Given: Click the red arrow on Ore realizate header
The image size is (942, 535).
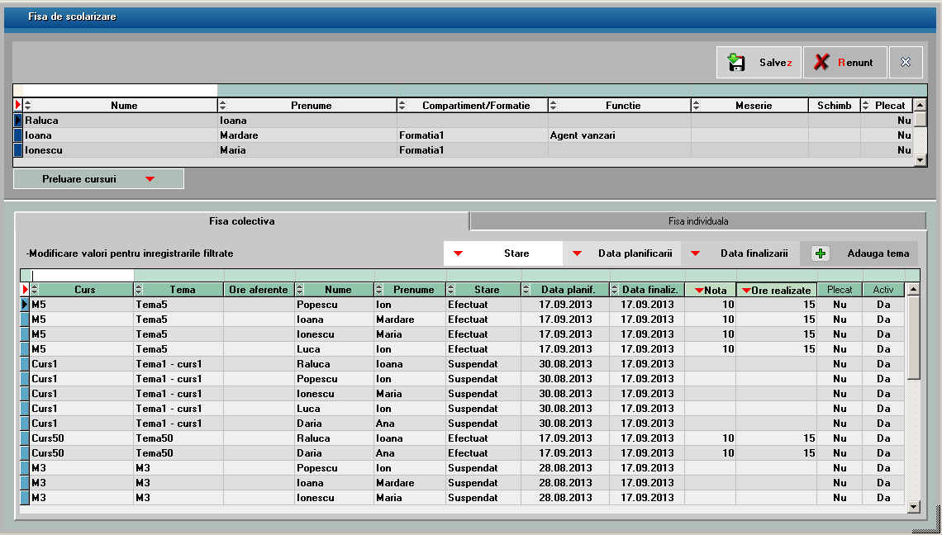Looking at the screenshot, I should click(x=746, y=291).
